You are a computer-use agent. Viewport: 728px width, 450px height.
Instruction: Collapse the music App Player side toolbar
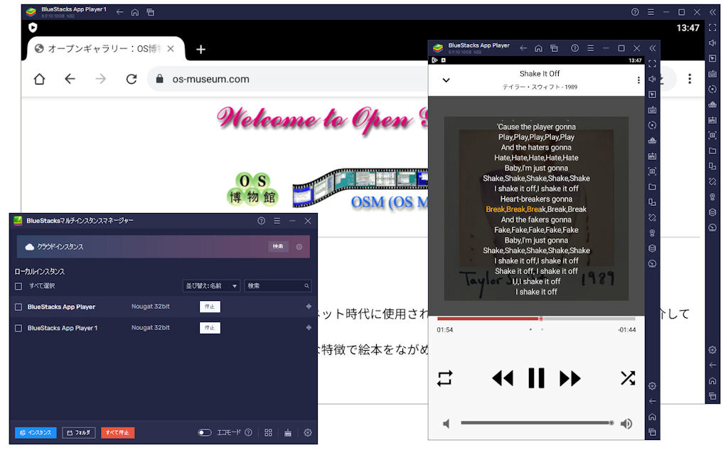(x=653, y=48)
